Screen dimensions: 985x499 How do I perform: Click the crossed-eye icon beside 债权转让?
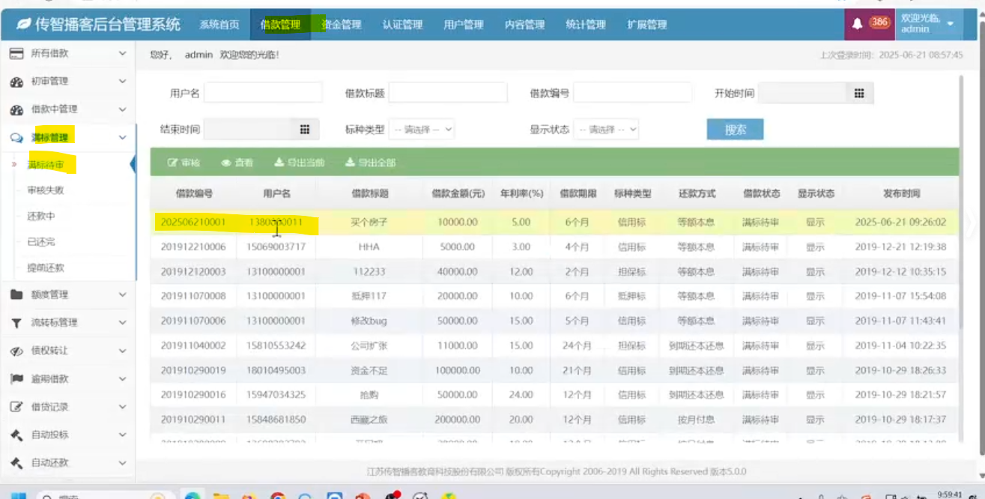[x=16, y=351]
